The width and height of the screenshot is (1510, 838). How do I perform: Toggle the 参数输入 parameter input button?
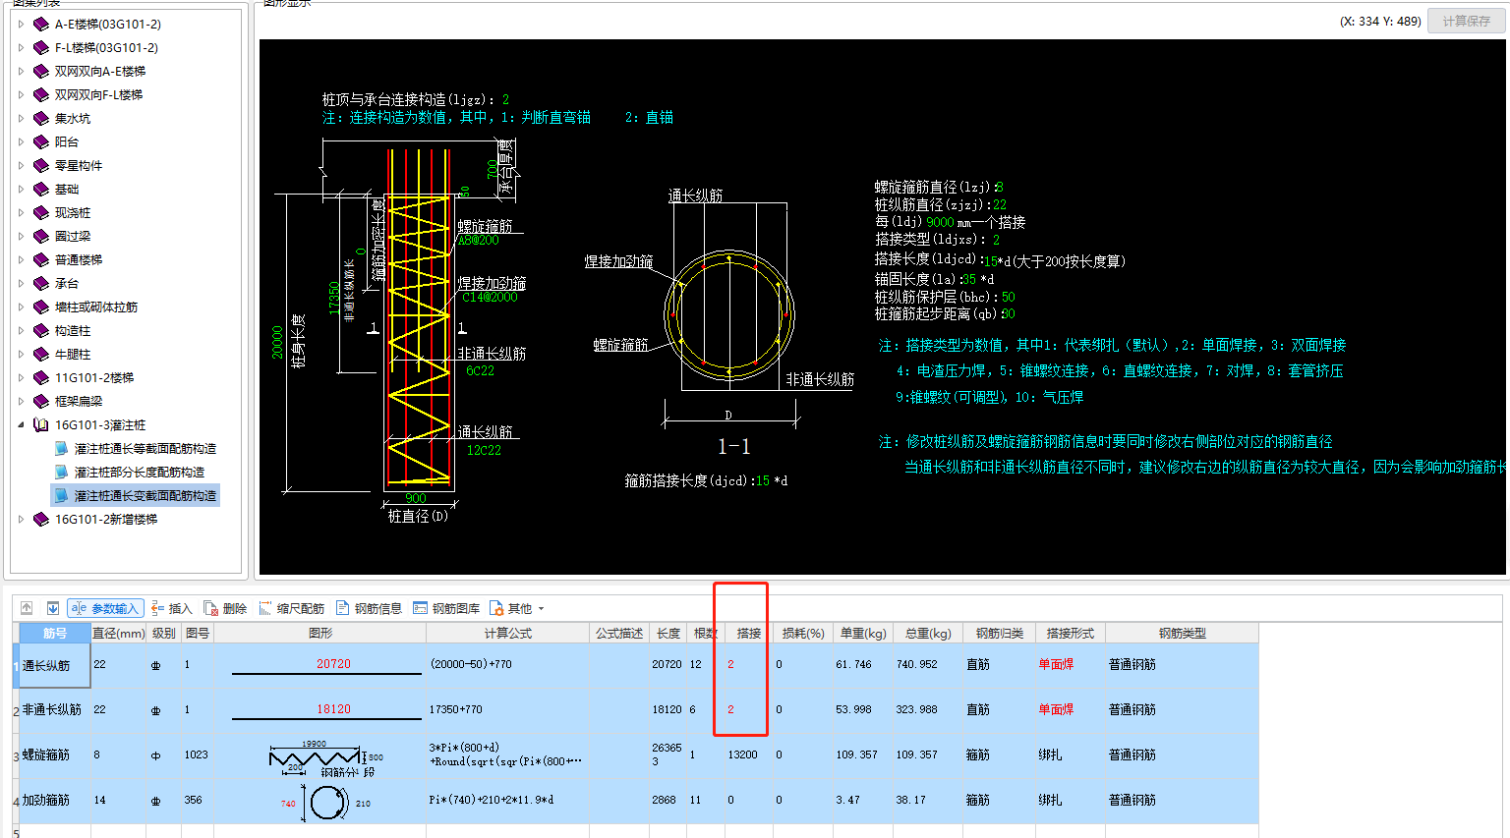click(106, 608)
